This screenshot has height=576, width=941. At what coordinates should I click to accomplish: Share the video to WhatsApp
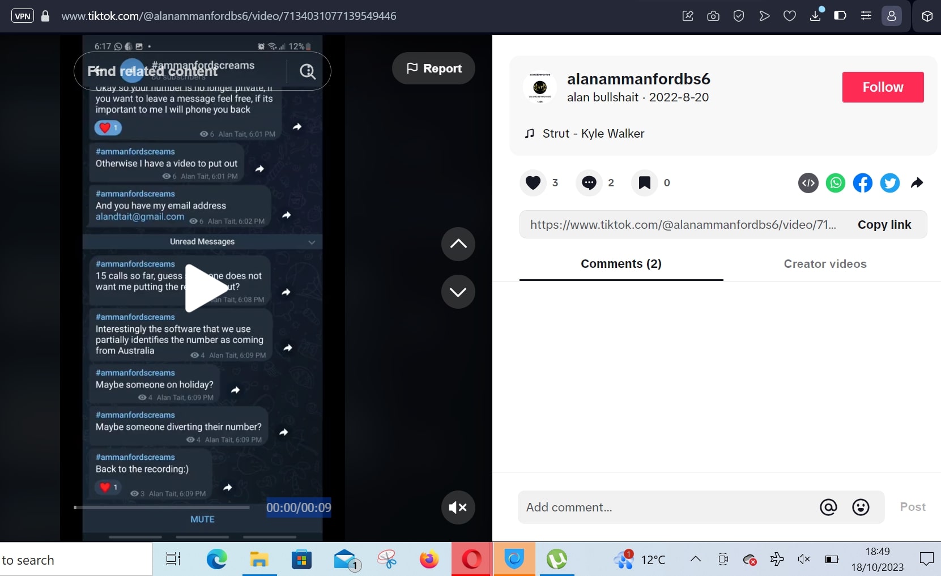[835, 182]
